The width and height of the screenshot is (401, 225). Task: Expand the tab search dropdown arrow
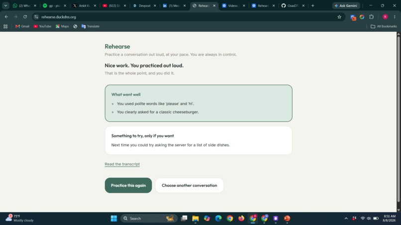[5, 5]
